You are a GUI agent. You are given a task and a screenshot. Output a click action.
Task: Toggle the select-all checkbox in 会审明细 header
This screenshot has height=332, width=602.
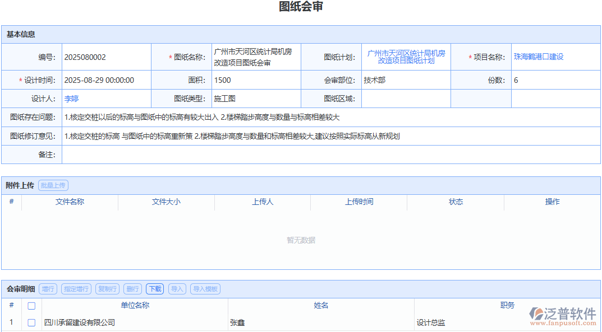(x=31, y=306)
